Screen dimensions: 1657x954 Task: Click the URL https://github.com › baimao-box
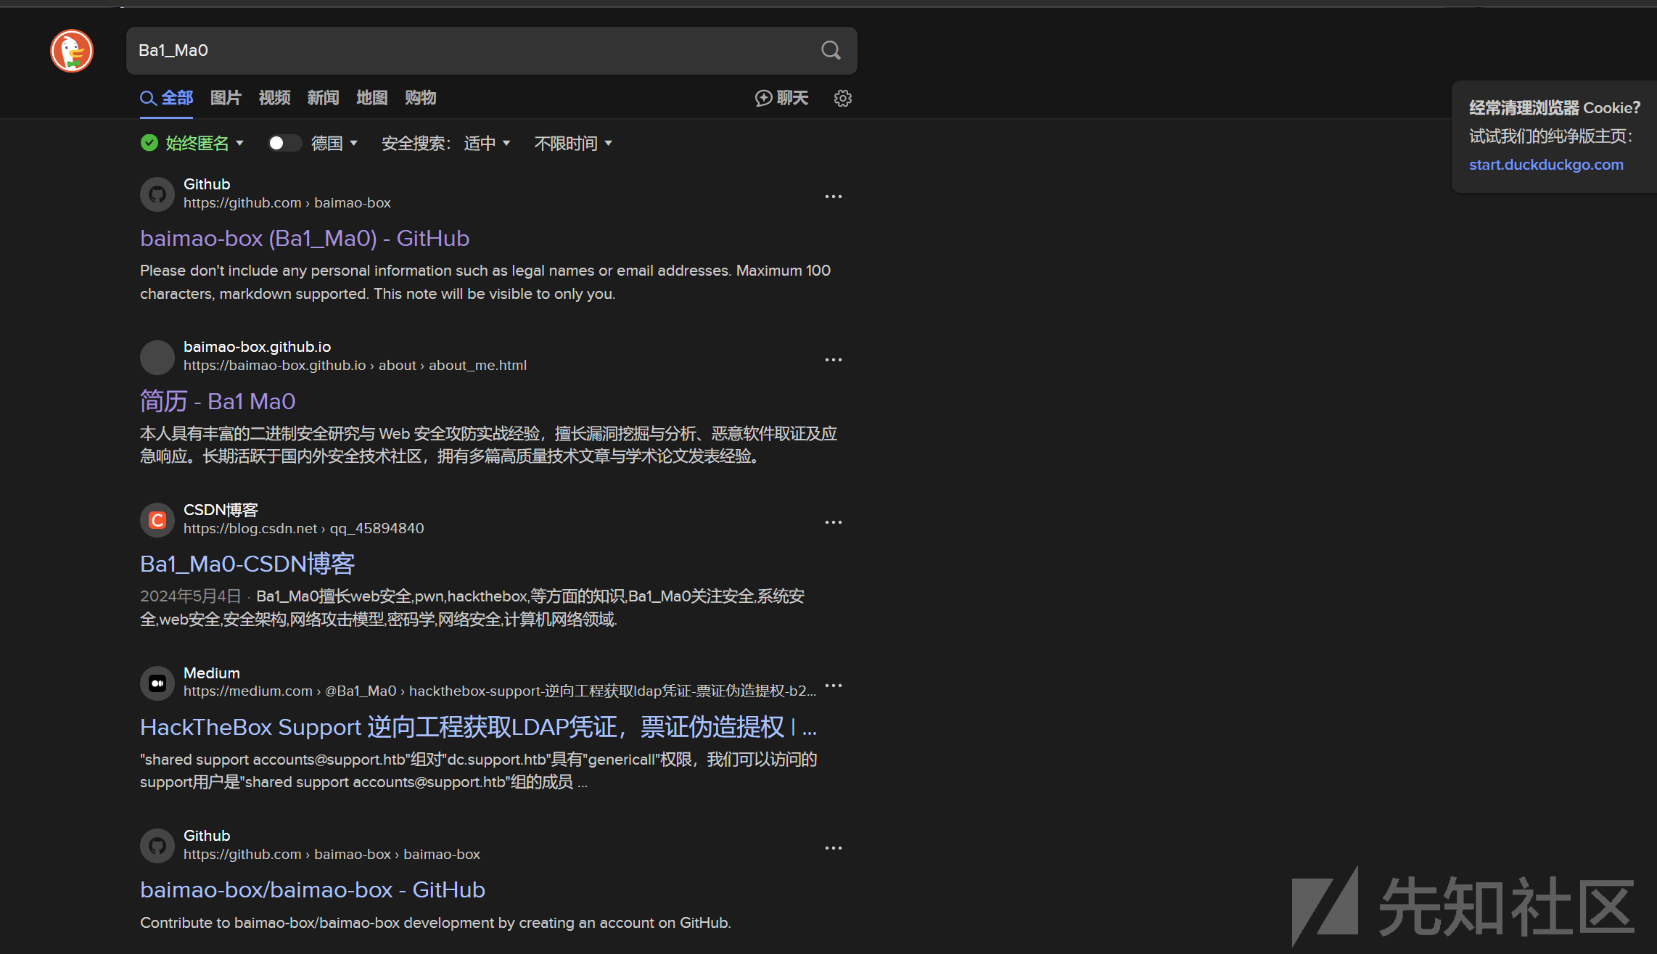pos(287,203)
